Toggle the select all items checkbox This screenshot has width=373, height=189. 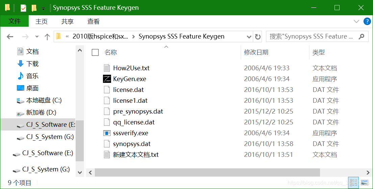coord(95,52)
